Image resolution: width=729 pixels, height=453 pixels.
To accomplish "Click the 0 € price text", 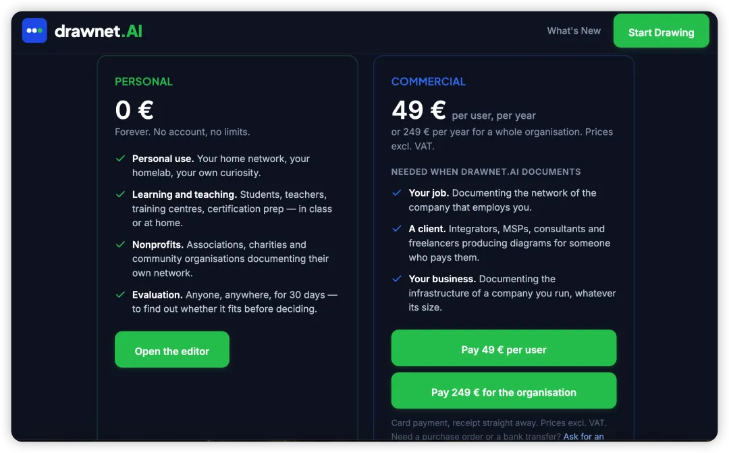I will [x=134, y=110].
